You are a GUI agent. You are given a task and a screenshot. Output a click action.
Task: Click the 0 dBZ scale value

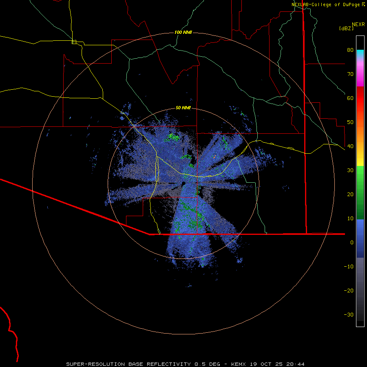click(352, 243)
